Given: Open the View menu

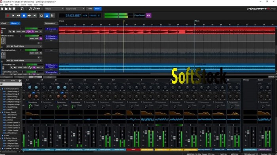Looking at the screenshot, I should 36,5.
